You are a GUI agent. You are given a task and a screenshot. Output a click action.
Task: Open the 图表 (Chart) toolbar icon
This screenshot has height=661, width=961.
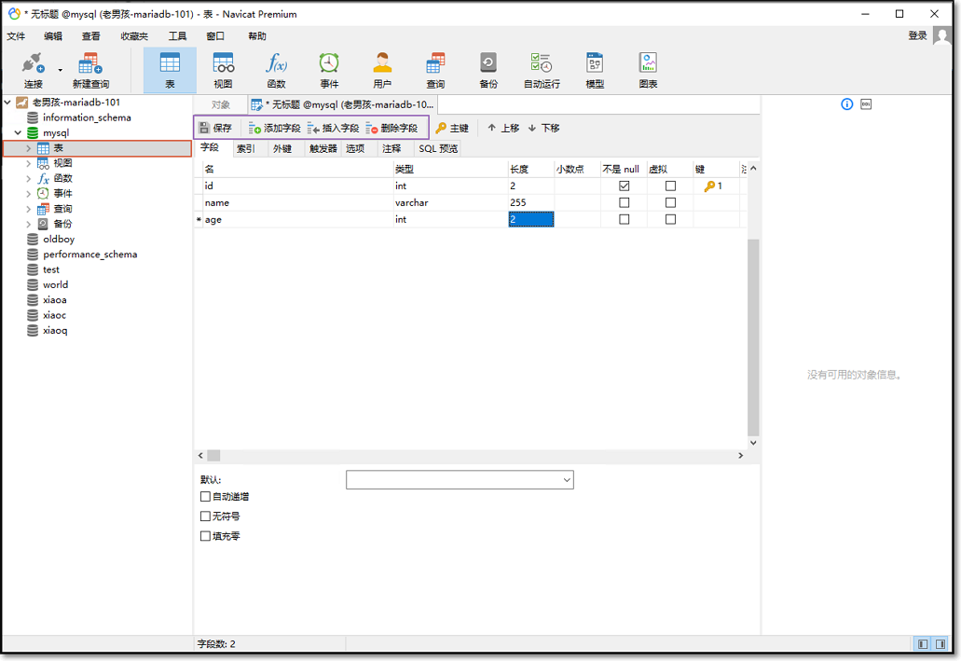point(648,70)
